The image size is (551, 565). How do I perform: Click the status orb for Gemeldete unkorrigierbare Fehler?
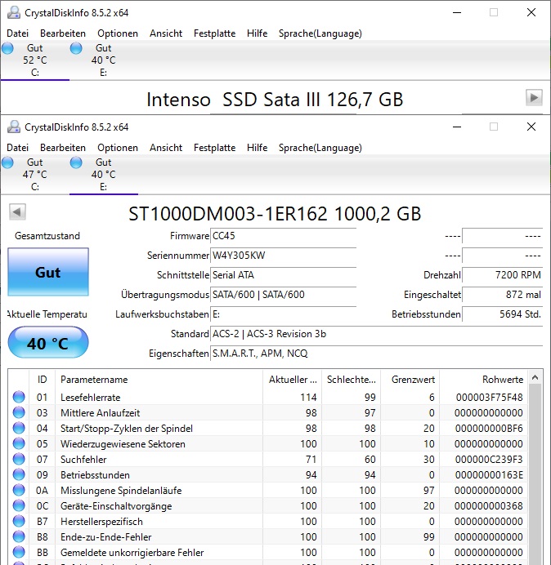tap(19, 552)
